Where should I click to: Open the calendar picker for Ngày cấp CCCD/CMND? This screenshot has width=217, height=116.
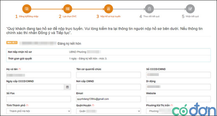(x=67, y=87)
